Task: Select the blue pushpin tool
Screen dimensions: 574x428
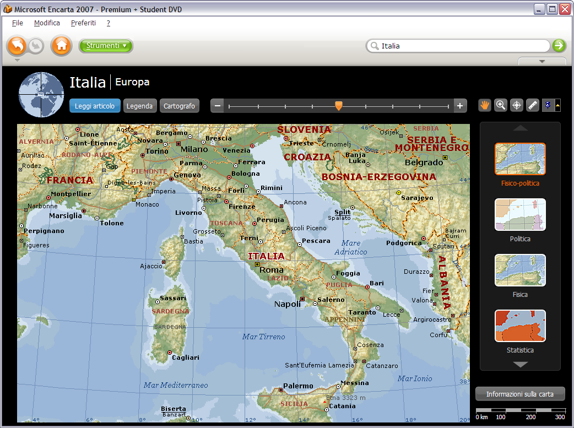Action: coord(548,105)
